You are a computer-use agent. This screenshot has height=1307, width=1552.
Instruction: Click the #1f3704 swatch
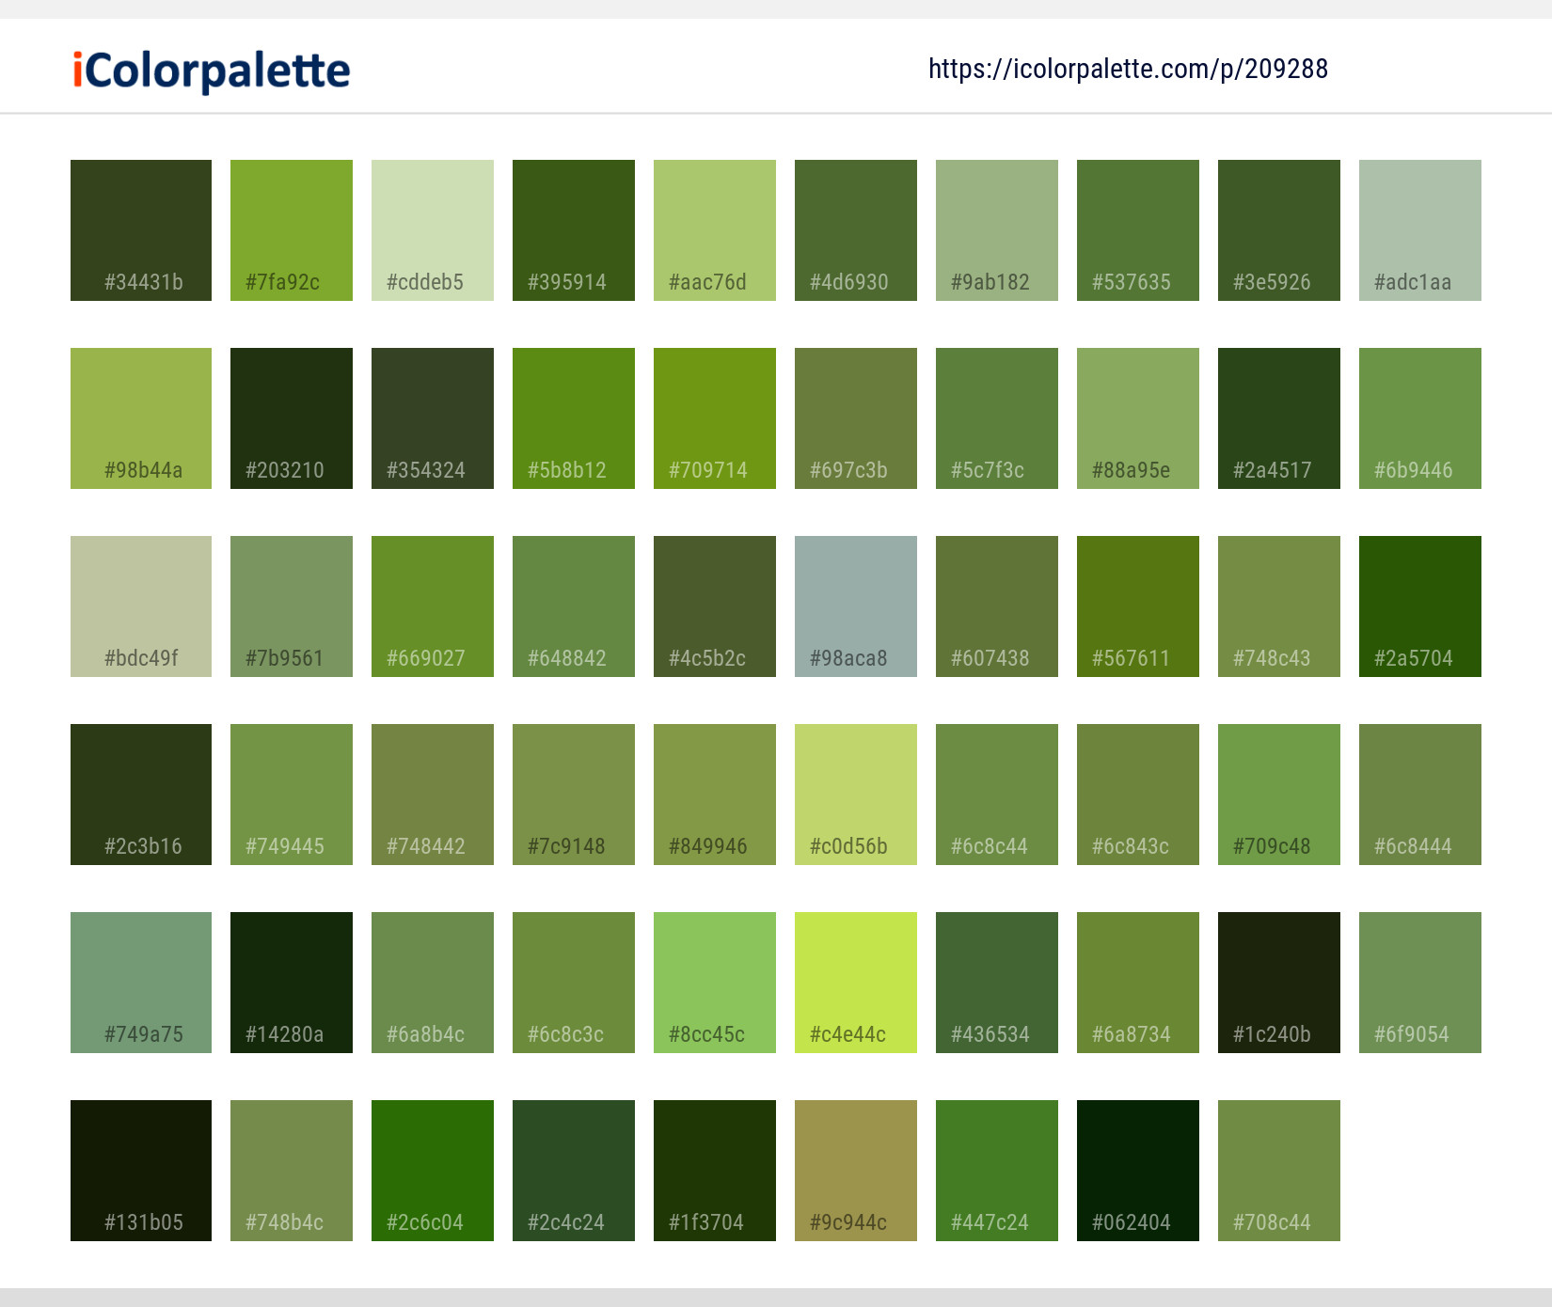pos(715,1171)
